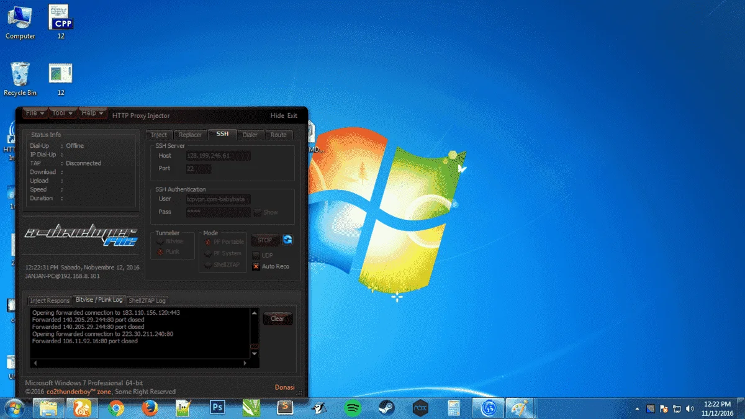The image size is (745, 419).
Task: Switch to the Dialer tab
Action: click(x=250, y=135)
